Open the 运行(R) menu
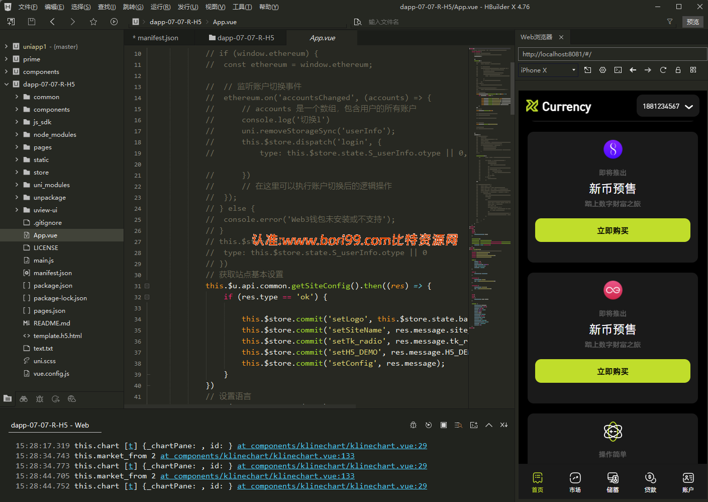Viewport: 708px width, 502px height. tap(160, 7)
